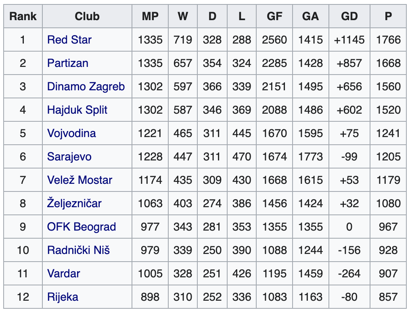This screenshot has width=410, height=312.
Task: Open the Partizan club link
Action: [68, 63]
